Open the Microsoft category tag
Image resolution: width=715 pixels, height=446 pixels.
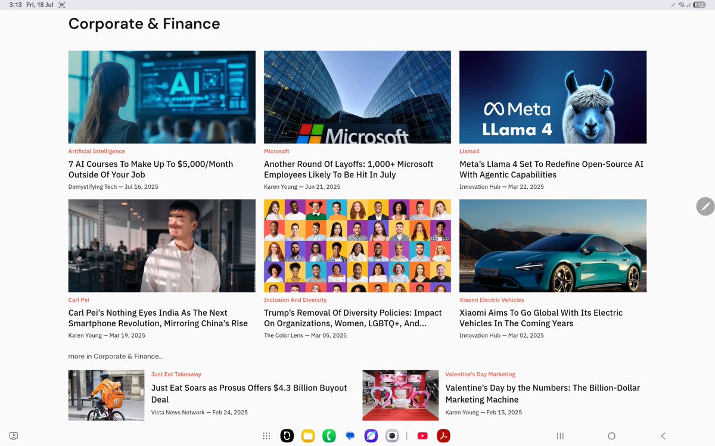pyautogui.click(x=276, y=151)
